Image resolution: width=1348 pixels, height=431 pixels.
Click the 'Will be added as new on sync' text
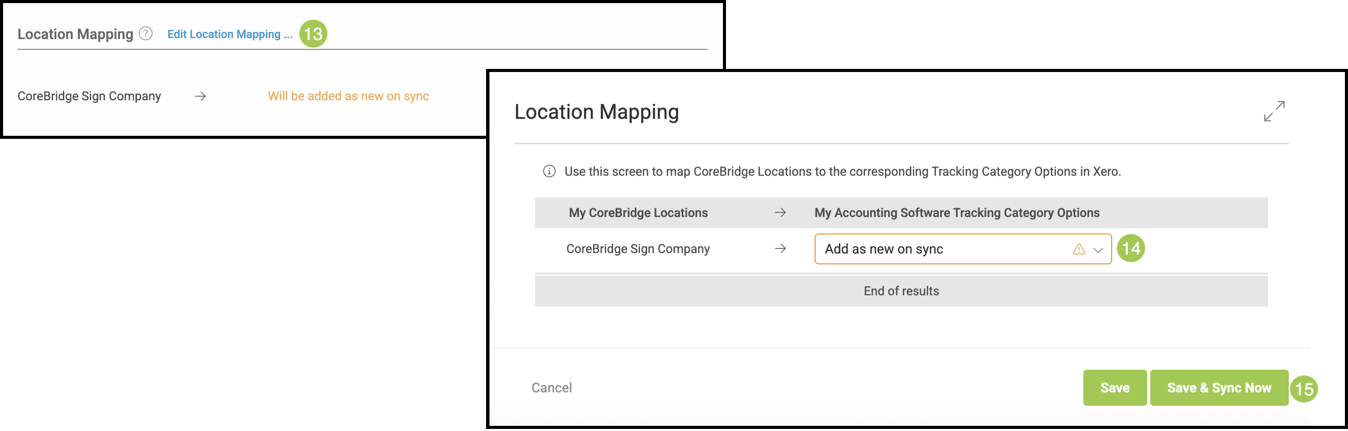pyautogui.click(x=349, y=96)
